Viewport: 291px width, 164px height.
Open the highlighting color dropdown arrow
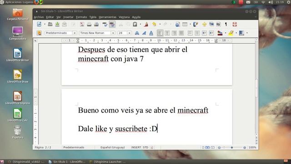(236, 33)
